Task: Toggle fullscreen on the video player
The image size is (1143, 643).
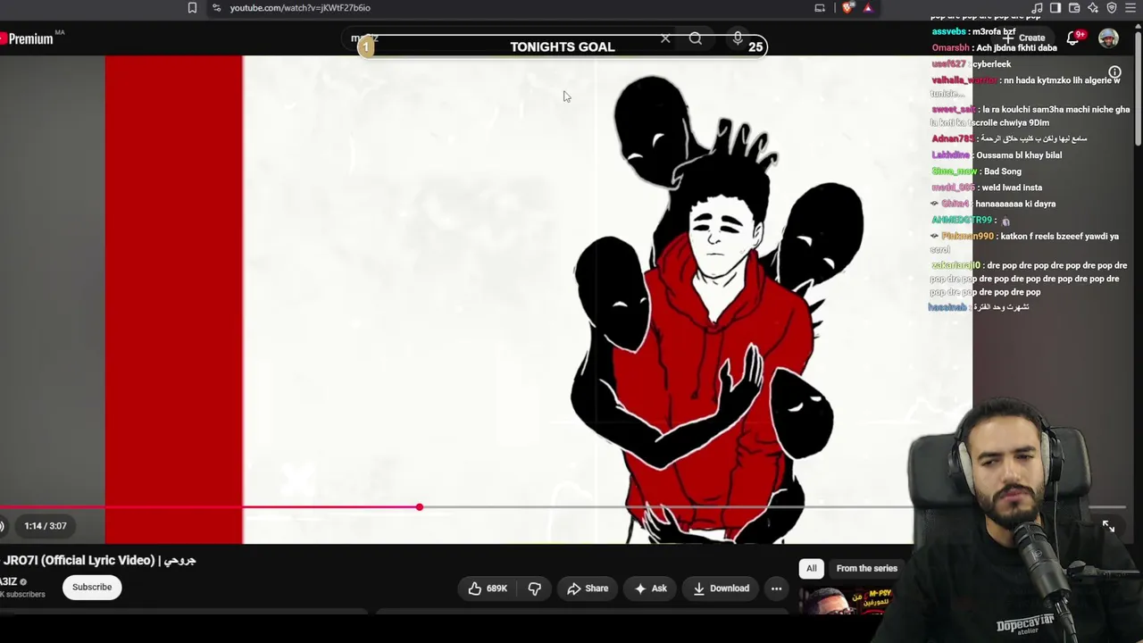Action: (x=1108, y=527)
